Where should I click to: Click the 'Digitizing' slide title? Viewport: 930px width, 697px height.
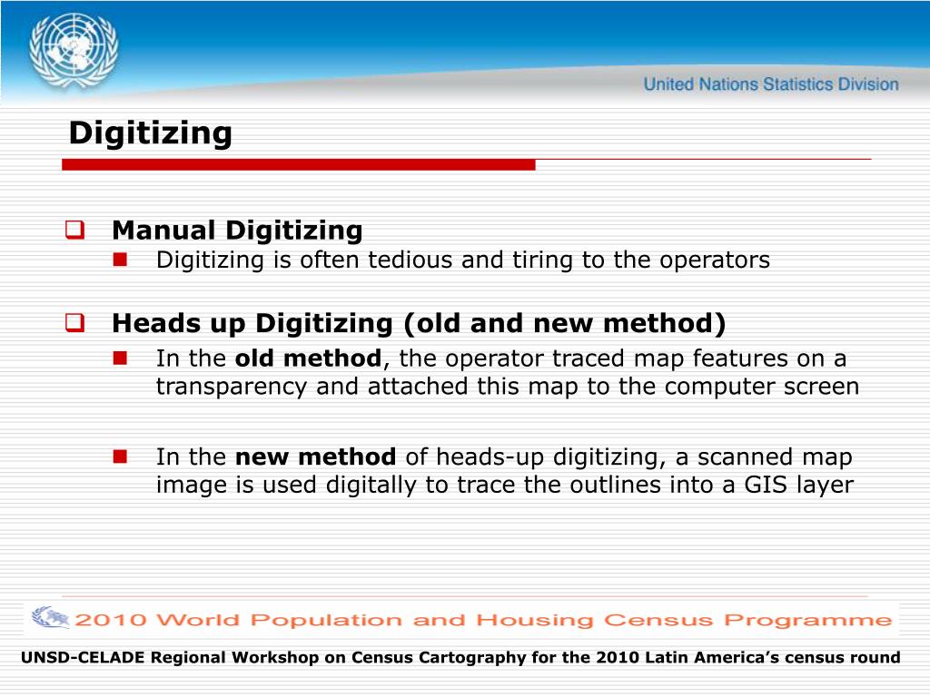pyautogui.click(x=150, y=133)
